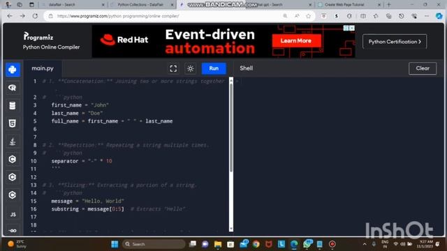This screenshot has height=251, width=447.
Task: Click the taskbar Search box
Action: [x=154, y=244]
